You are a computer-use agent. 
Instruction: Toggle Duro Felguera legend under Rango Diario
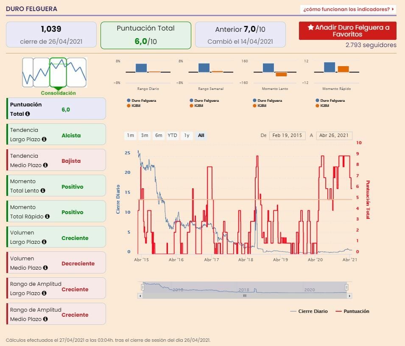click(142, 100)
